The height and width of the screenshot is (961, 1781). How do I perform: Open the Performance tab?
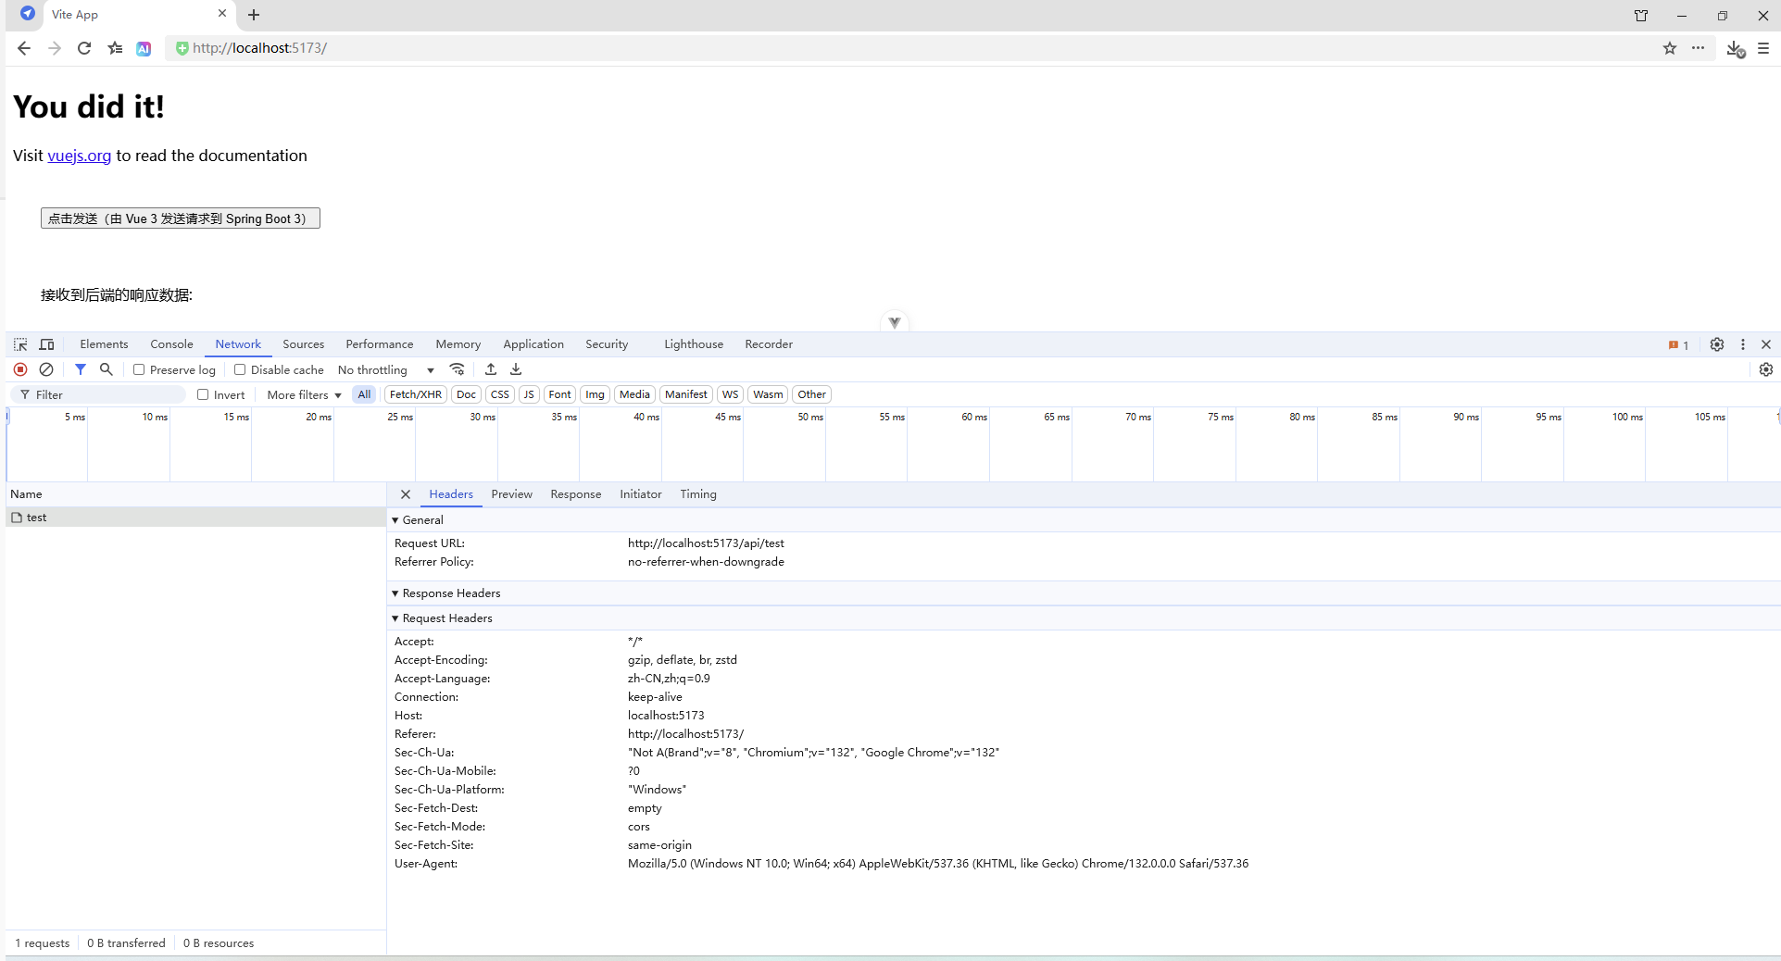[380, 344]
